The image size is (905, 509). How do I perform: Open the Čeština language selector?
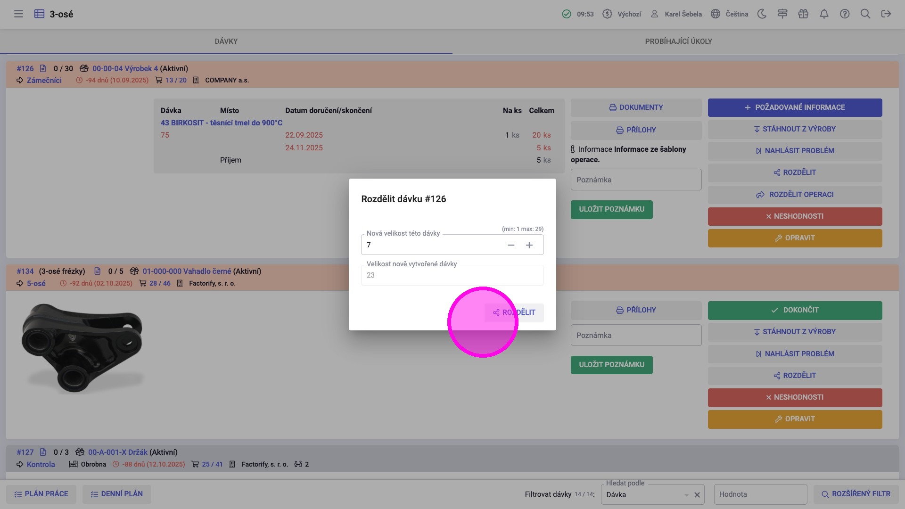coord(730,14)
